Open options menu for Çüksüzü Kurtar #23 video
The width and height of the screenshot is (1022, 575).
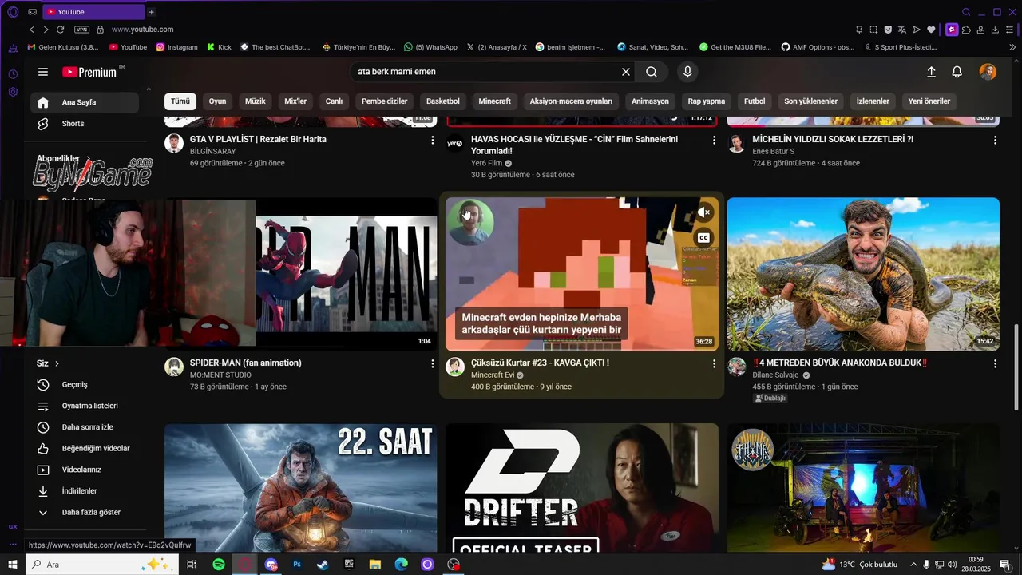coord(714,363)
